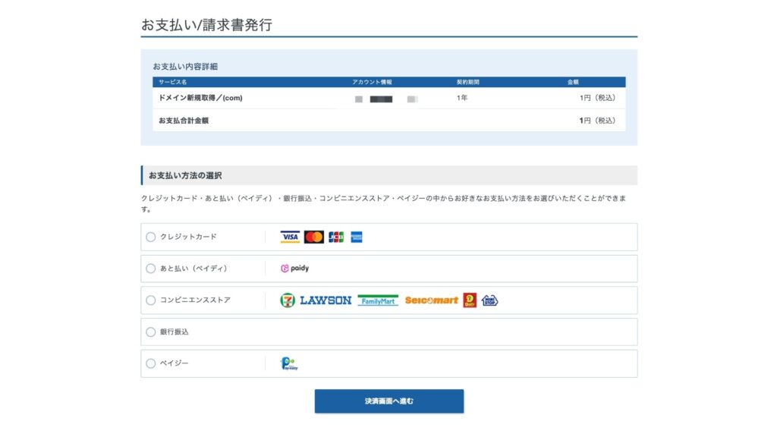Click the paidy logo

295,268
